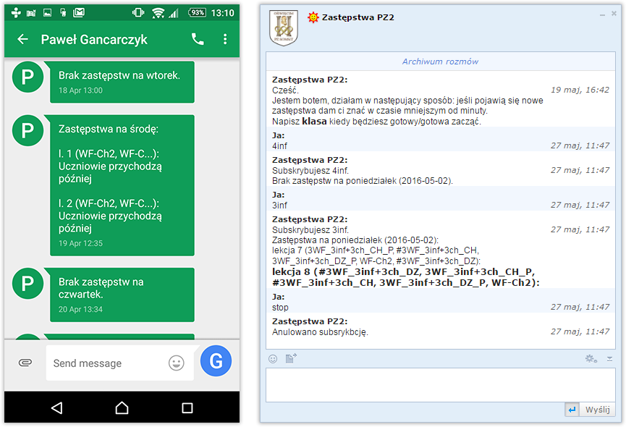
Task: Open the Archiwum rozmów link
Action: coord(440,62)
